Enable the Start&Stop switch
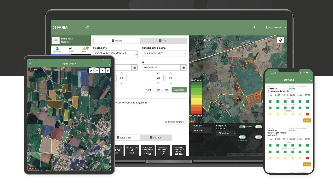This screenshot has height=191, width=333. 242,137
